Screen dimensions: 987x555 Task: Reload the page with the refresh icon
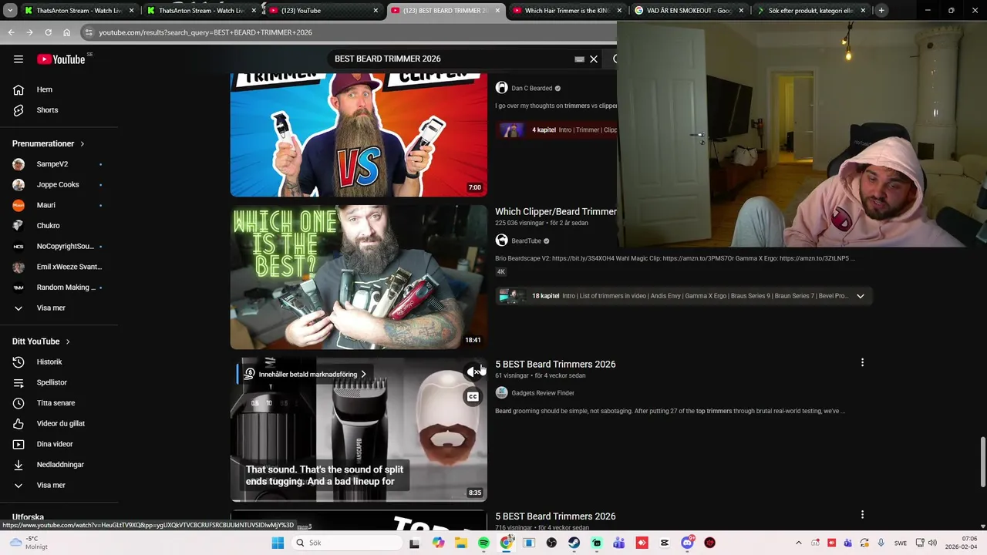[48, 32]
